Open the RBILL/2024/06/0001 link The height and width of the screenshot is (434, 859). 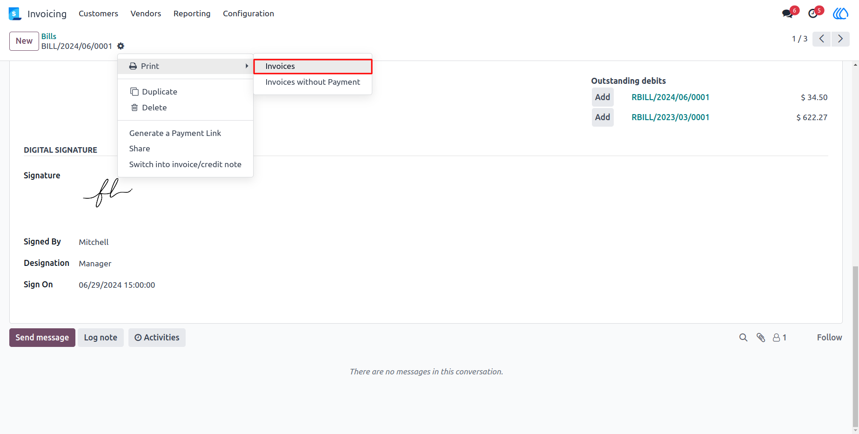pyautogui.click(x=670, y=97)
